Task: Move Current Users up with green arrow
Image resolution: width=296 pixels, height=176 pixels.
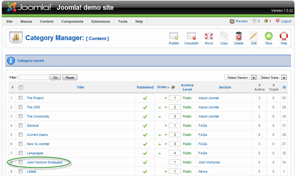Action: (x=160, y=135)
